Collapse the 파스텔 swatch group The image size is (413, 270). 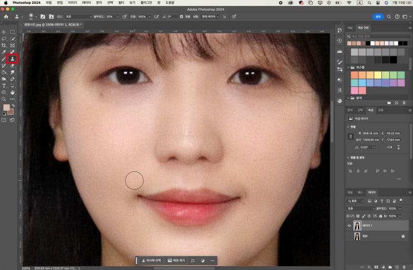(348, 67)
